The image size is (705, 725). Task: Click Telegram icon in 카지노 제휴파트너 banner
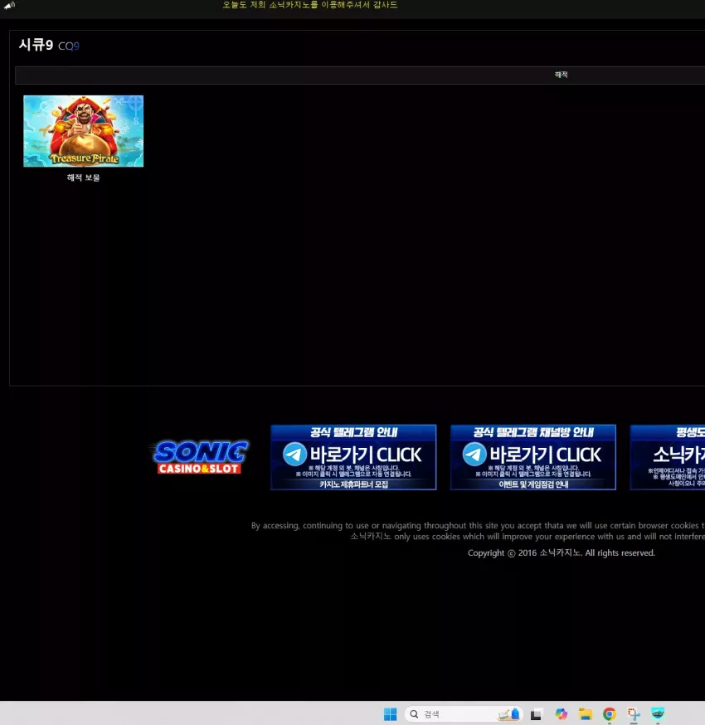pyautogui.click(x=294, y=454)
